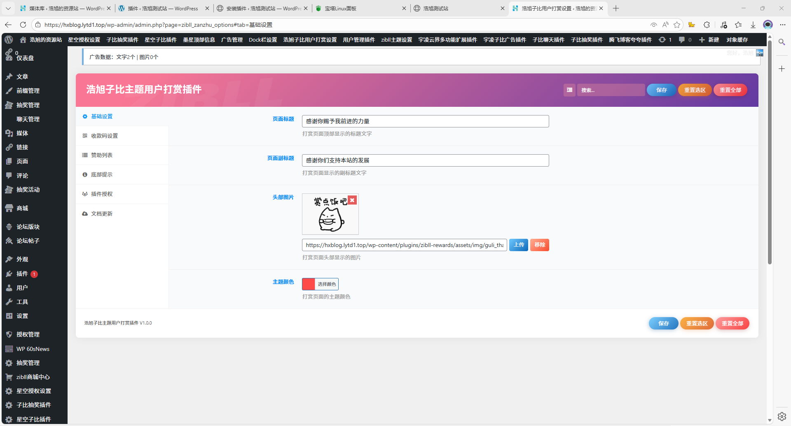Add this page to favorites star icon

coord(677,25)
